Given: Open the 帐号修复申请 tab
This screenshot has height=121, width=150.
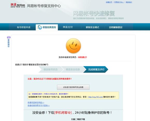Looking at the screenshot, I should click(x=24, y=27).
